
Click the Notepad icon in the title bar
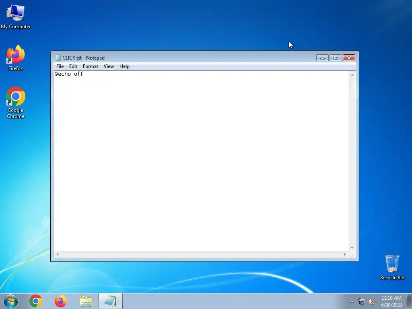pos(58,58)
